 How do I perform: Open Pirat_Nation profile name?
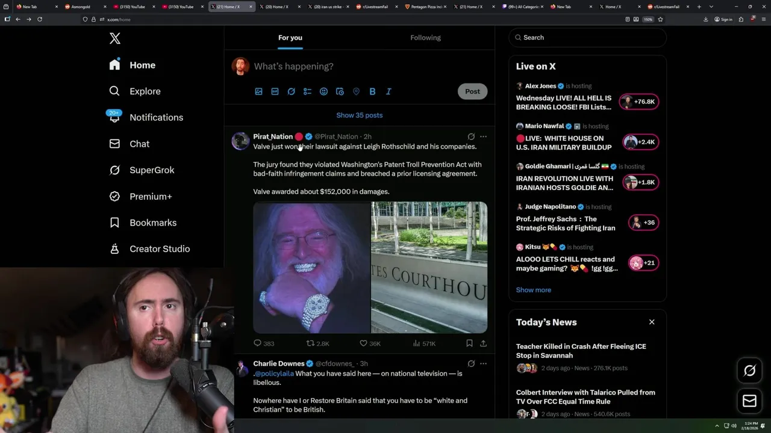pyautogui.click(x=273, y=137)
